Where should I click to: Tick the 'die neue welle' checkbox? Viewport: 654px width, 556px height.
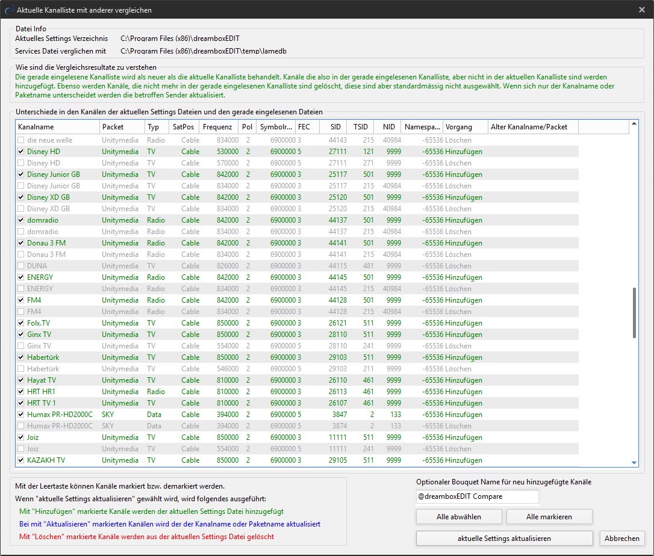pos(21,140)
